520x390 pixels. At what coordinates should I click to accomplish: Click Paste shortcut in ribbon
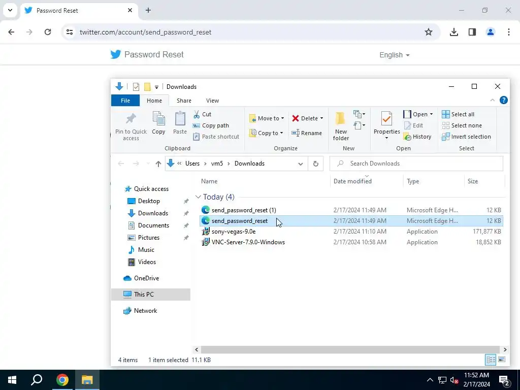click(216, 137)
